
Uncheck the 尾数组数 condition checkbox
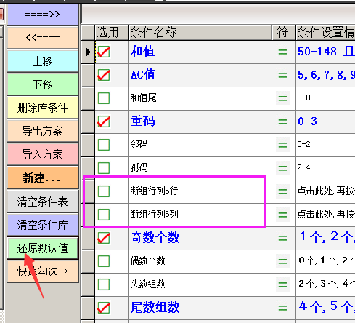[x=104, y=308]
